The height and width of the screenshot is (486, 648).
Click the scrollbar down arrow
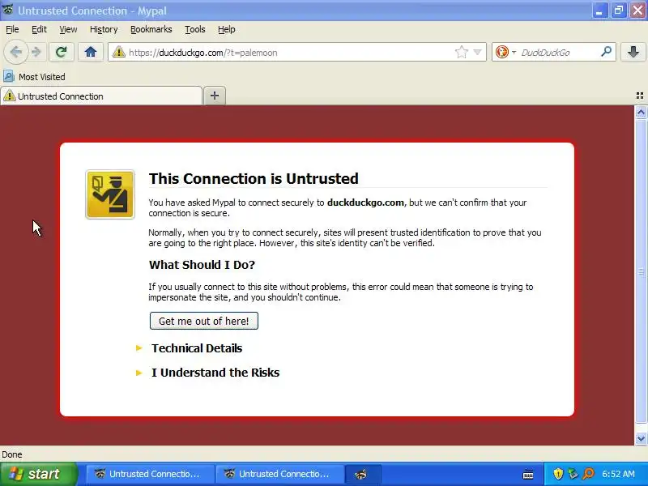(x=641, y=438)
